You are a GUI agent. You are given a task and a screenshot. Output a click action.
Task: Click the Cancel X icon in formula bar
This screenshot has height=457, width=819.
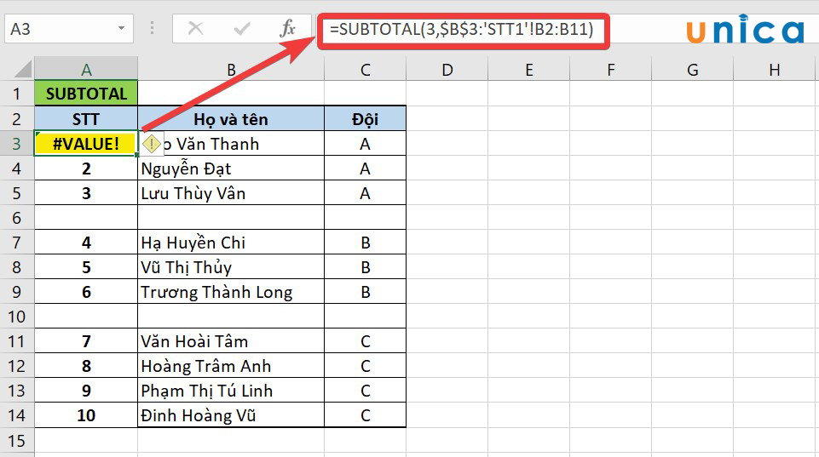click(x=195, y=28)
